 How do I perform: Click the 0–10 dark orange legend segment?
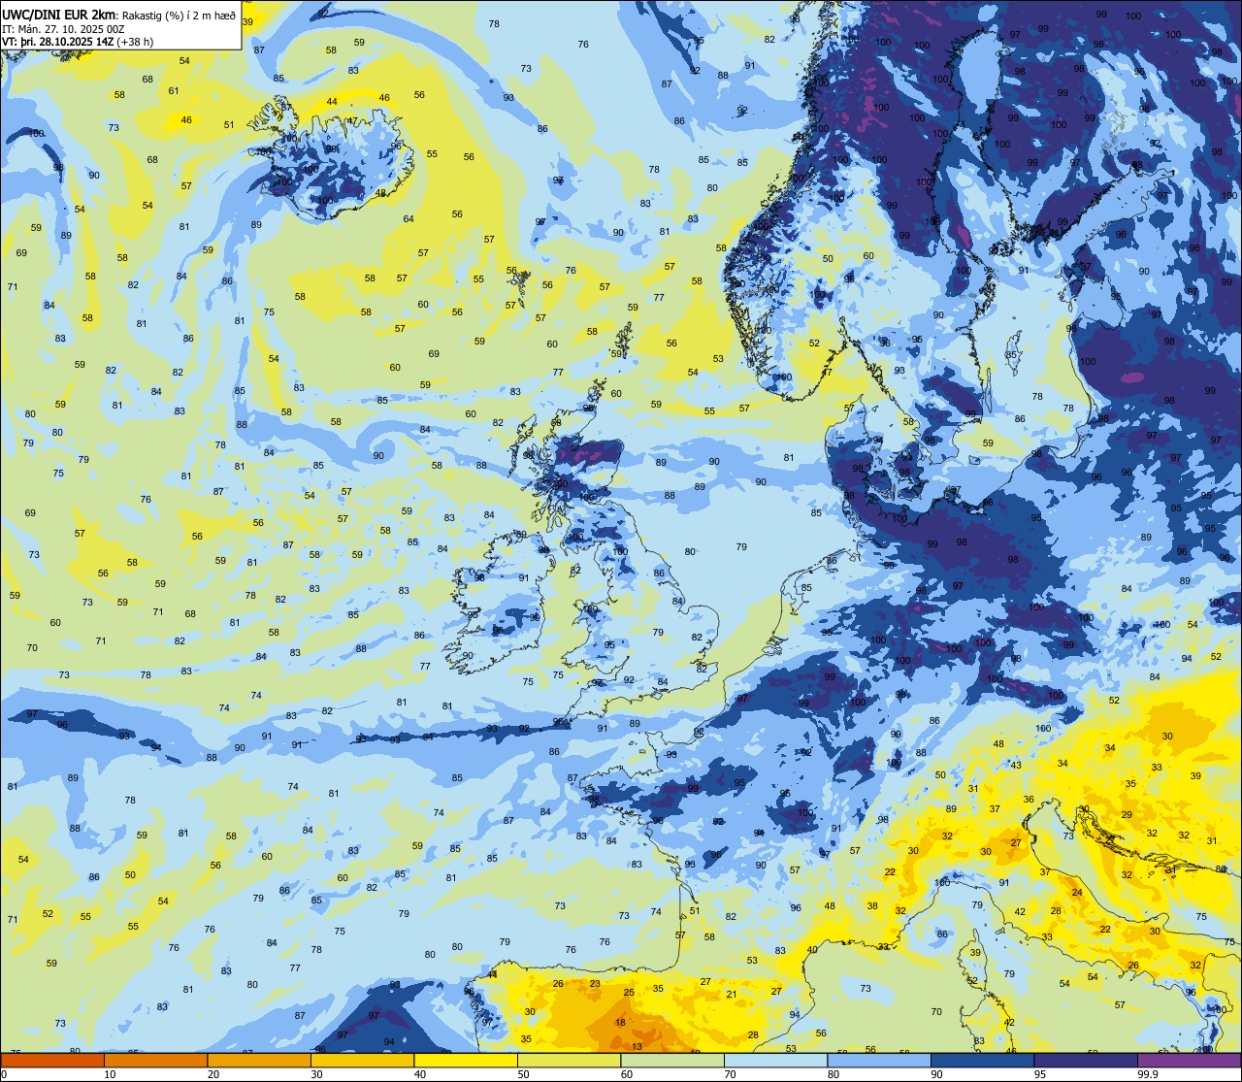(x=52, y=1060)
